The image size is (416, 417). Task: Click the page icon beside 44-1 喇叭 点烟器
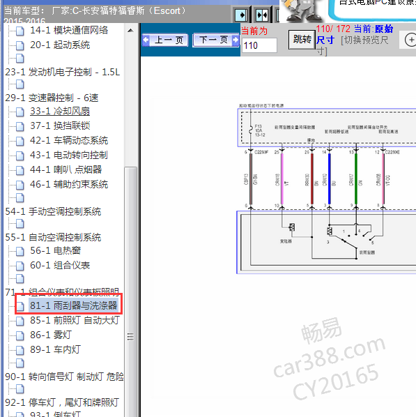(x=20, y=170)
